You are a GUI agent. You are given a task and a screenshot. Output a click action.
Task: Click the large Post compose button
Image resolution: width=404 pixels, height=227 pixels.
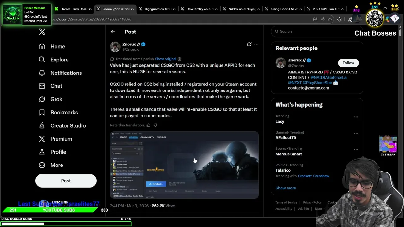[x=66, y=181]
